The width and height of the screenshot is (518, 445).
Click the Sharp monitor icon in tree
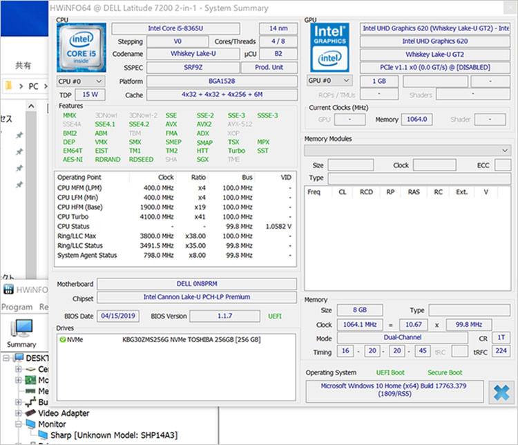click(x=42, y=435)
